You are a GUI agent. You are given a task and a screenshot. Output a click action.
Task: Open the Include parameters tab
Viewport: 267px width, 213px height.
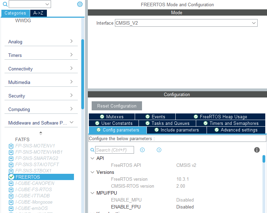177,130
